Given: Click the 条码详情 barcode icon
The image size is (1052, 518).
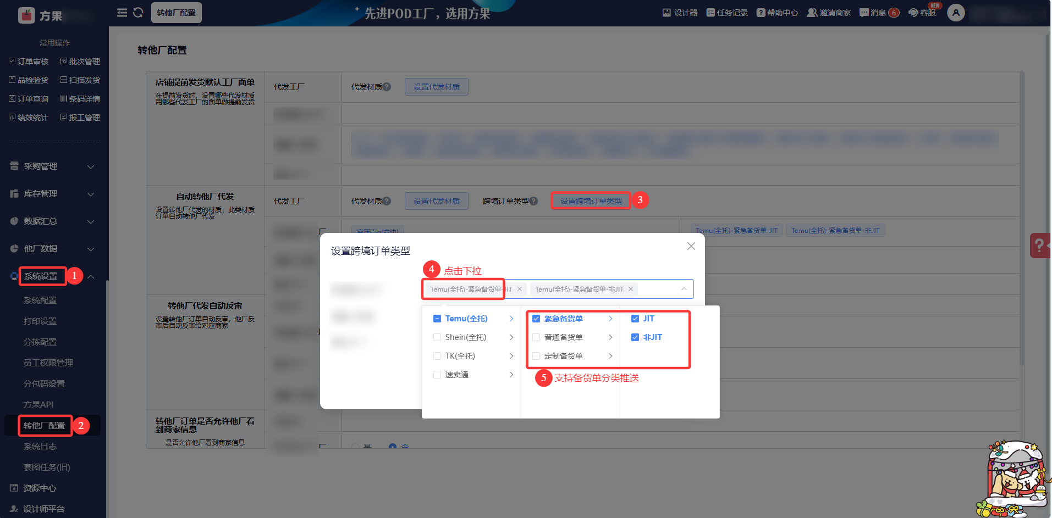Looking at the screenshot, I should [64, 99].
